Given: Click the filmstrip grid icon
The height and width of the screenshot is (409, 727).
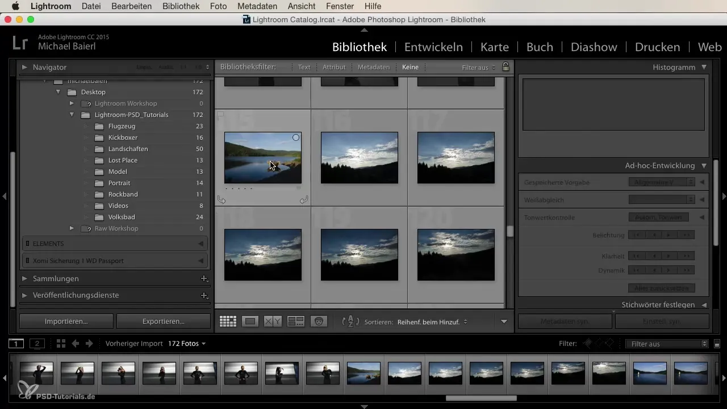Looking at the screenshot, I should (x=61, y=344).
